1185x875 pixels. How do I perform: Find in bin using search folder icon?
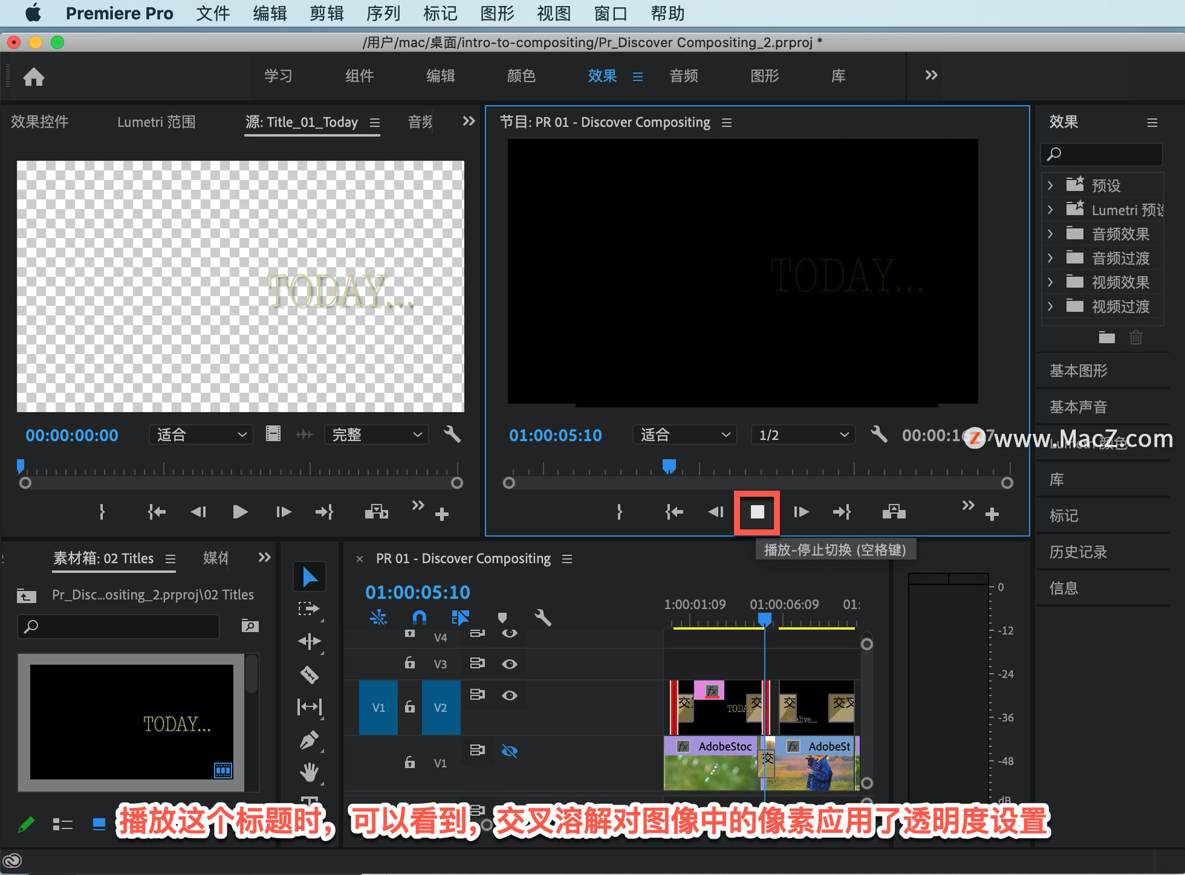(249, 626)
